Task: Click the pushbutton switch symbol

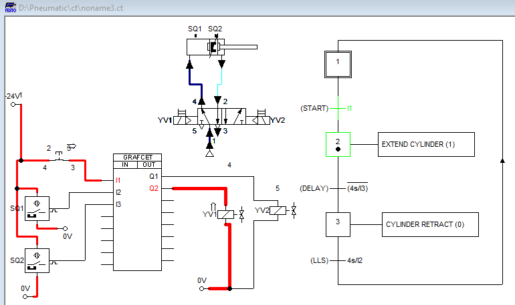Action: [59, 157]
